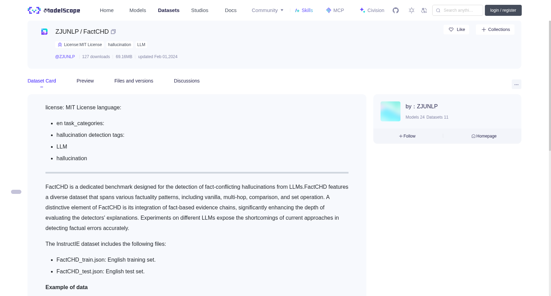Click the heart Like button
Viewport: 551px width, 296px height.
456,30
